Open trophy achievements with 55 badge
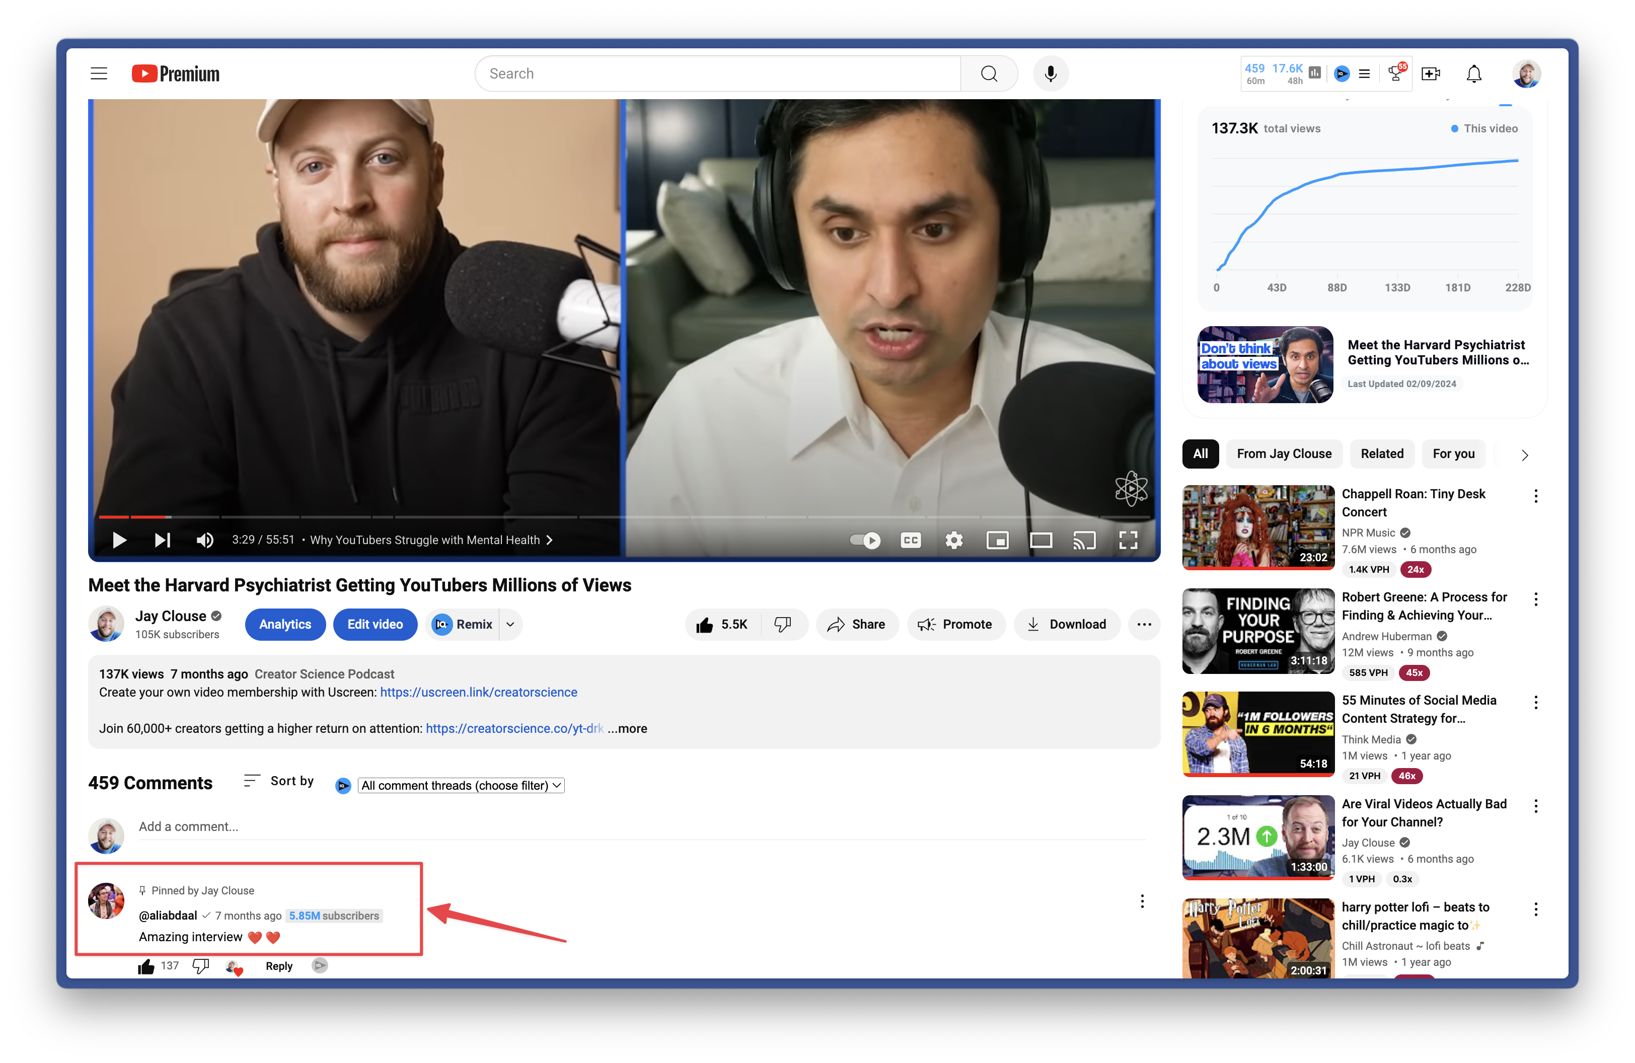The height and width of the screenshot is (1063, 1635). click(1396, 73)
